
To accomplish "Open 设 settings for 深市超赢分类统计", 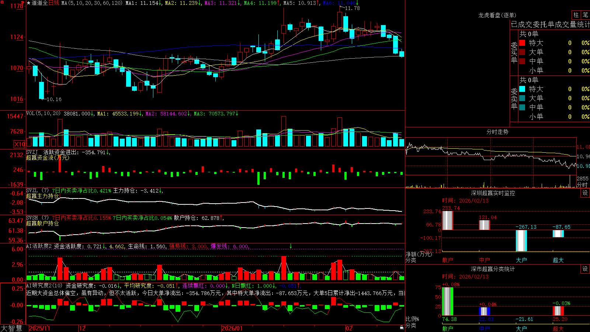I will tap(585, 269).
